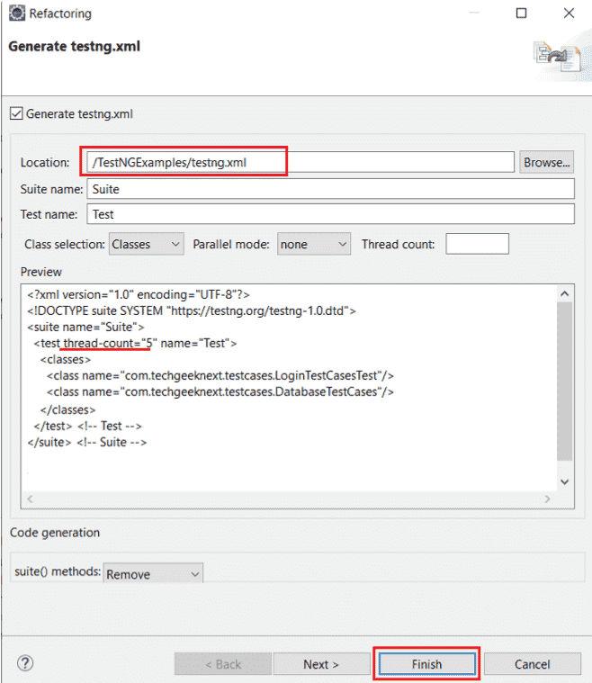Click the Refactoring window title icon

(x=17, y=13)
